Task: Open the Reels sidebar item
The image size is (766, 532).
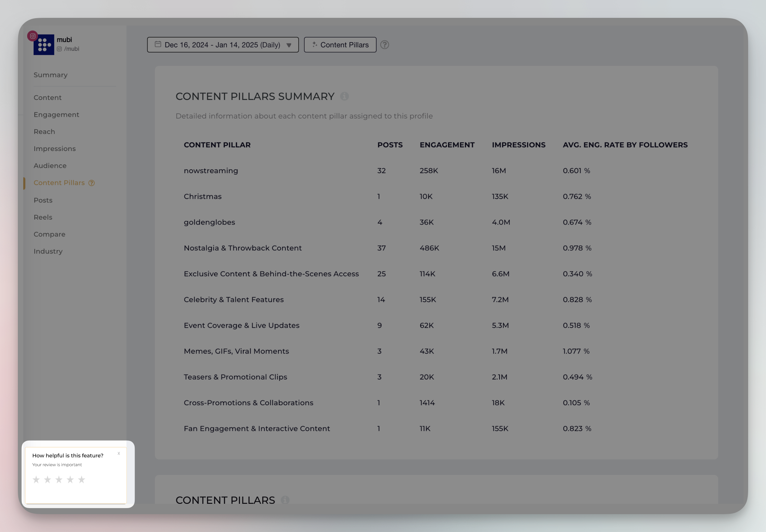Action: point(43,217)
